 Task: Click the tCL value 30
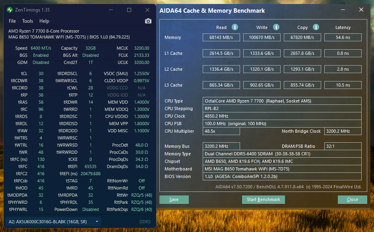click(x=41, y=73)
